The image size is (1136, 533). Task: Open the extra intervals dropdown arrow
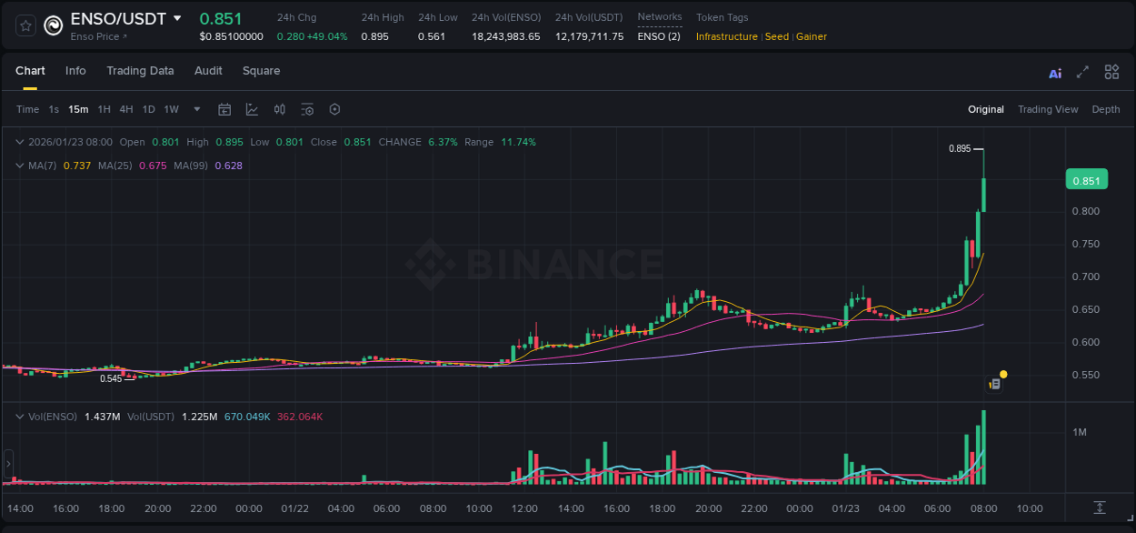tap(195, 109)
